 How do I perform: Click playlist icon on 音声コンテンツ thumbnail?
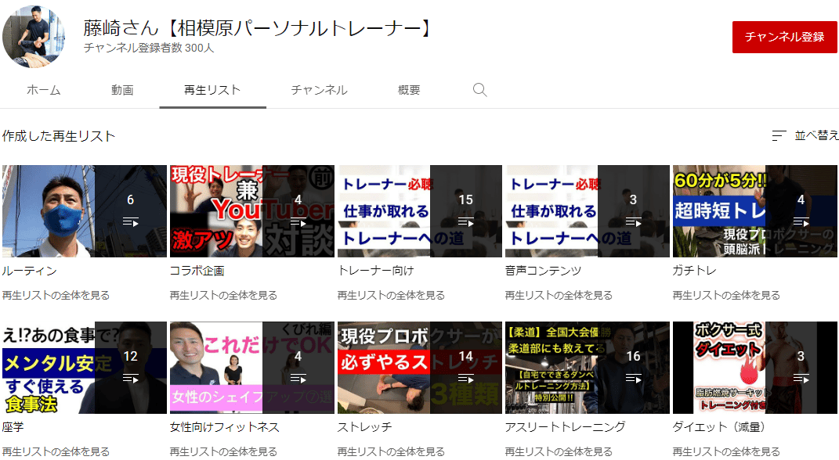pyautogui.click(x=633, y=221)
